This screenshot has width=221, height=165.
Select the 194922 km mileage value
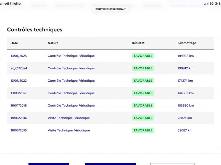coord(186,56)
